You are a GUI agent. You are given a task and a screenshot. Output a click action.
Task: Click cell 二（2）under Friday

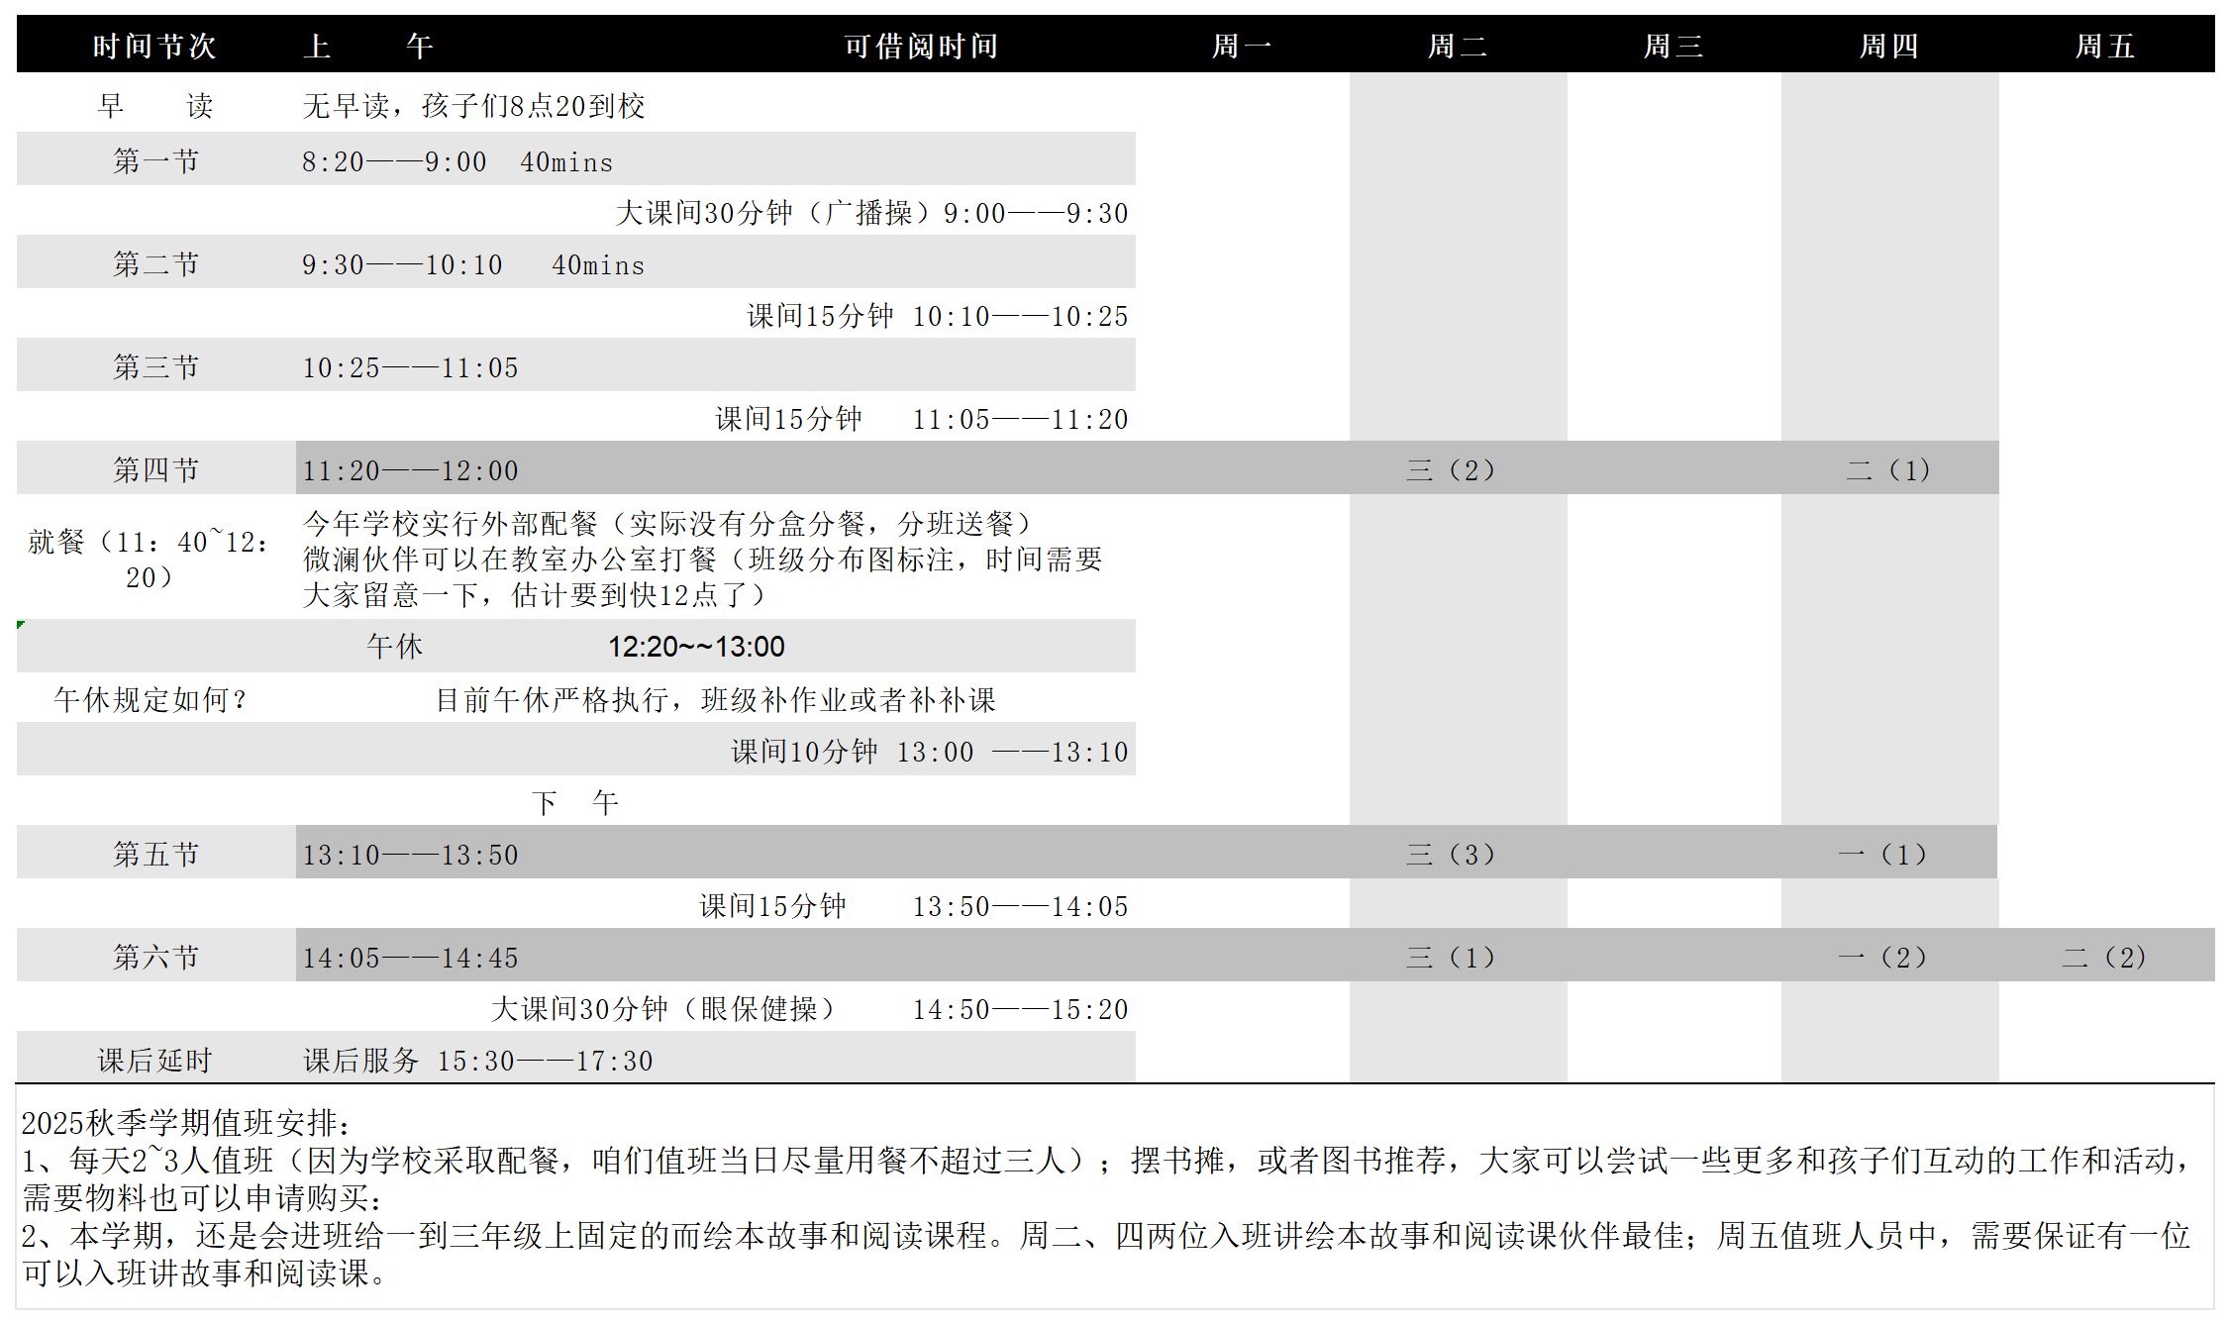point(2105,957)
